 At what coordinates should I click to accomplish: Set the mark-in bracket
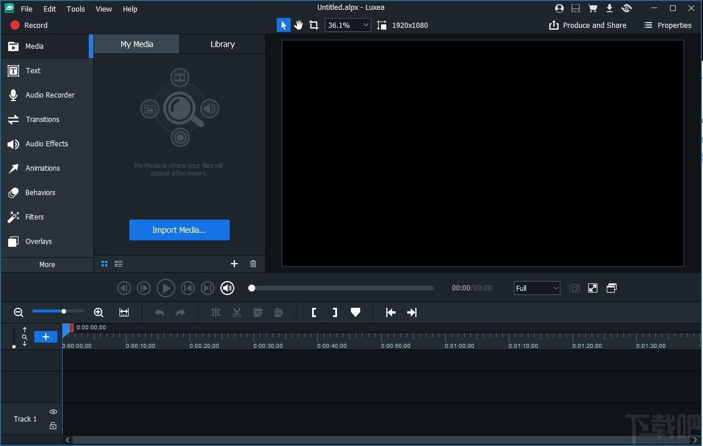pos(314,312)
